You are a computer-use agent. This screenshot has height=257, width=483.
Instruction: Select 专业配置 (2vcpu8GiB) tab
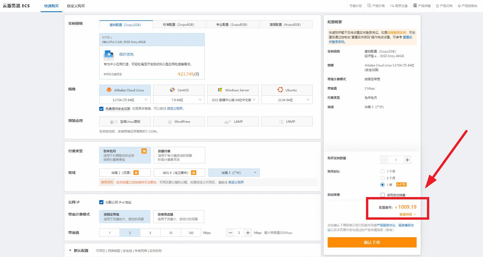232,24
